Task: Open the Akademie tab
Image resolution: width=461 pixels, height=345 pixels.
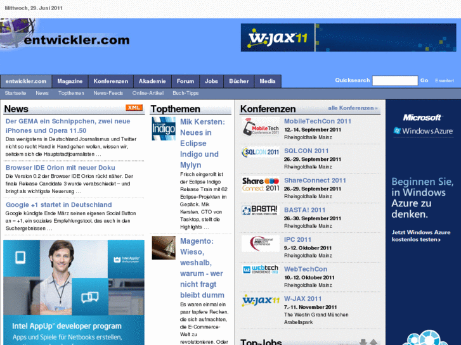Action: tap(152, 81)
